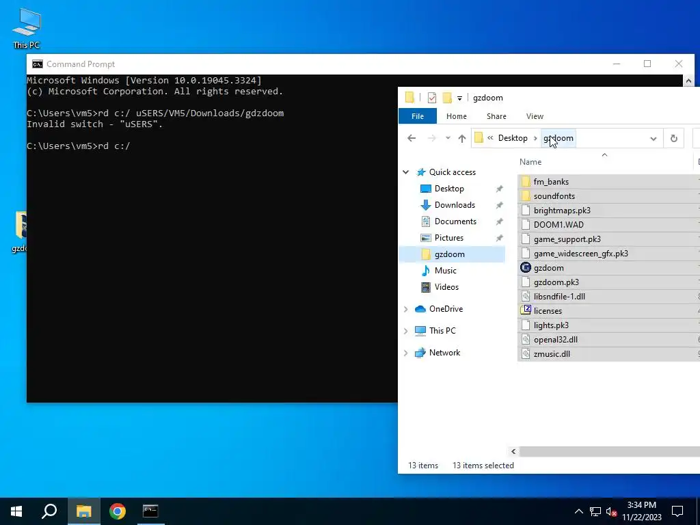This screenshot has height=525, width=700.
Task: Select the fm_banks folder
Action: click(x=608, y=182)
